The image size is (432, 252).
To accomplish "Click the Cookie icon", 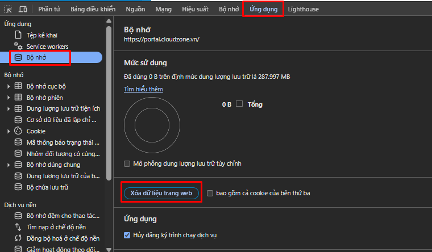I will (x=18, y=131).
